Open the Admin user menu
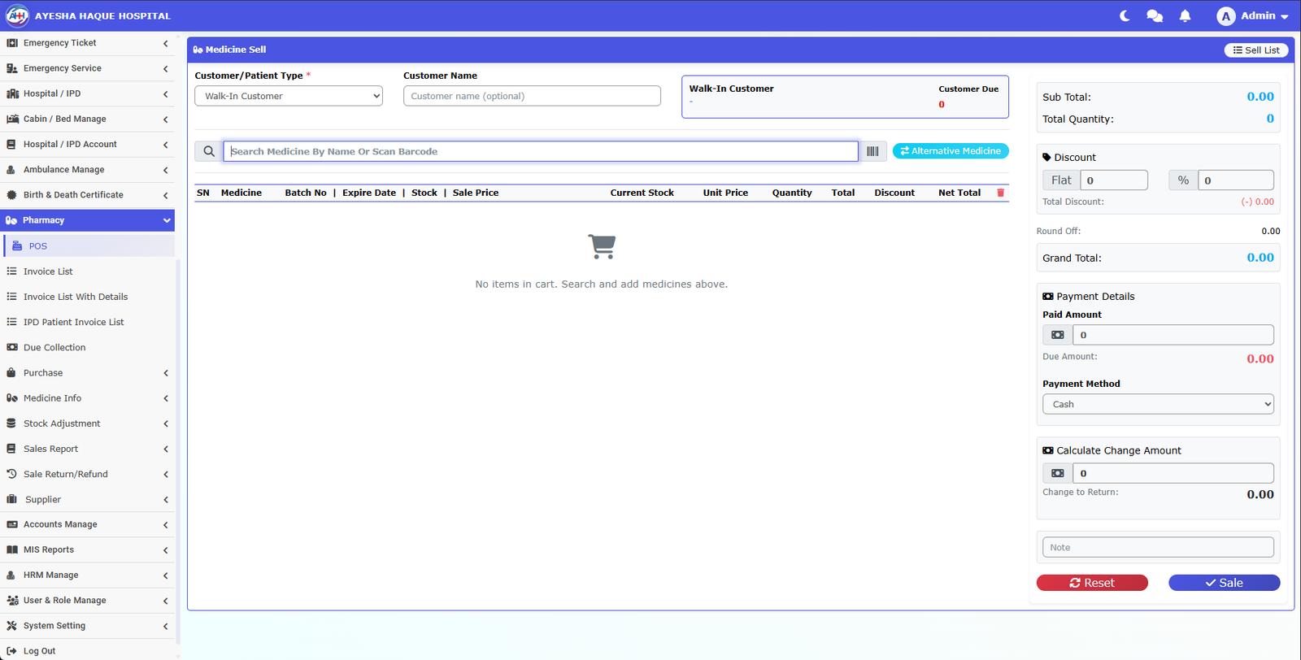This screenshot has width=1301, height=660. click(x=1252, y=15)
